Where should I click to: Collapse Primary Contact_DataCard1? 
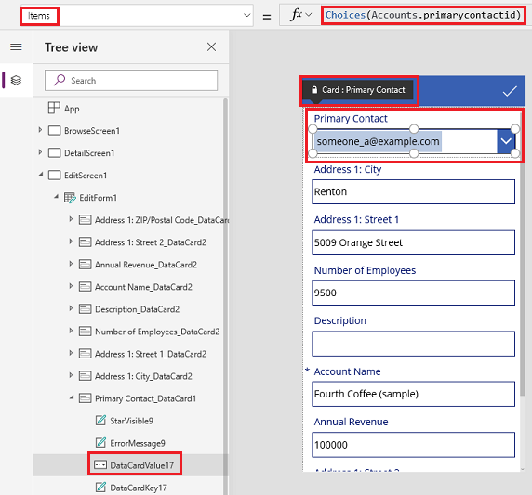pyautogui.click(x=72, y=397)
